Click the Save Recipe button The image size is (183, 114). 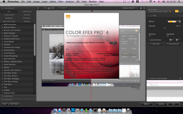point(173,44)
